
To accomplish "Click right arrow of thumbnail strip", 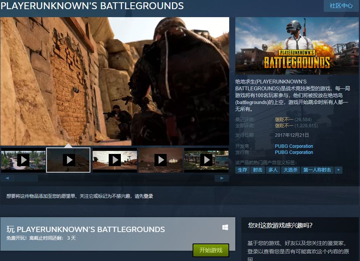I will coord(222,178).
